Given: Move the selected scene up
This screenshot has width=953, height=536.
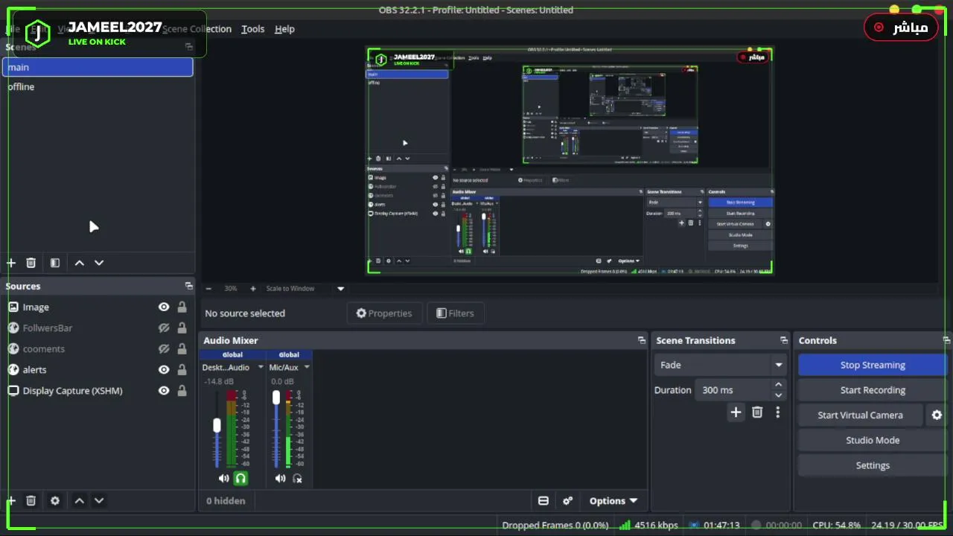Looking at the screenshot, I should (79, 263).
